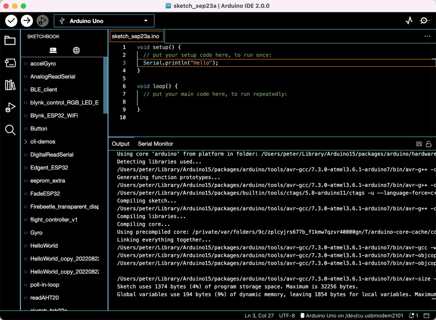Switch to the Output tab
Screen dimensions: 436x320
click(x=120, y=143)
